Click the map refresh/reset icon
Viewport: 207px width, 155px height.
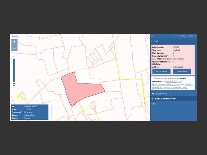14,84
